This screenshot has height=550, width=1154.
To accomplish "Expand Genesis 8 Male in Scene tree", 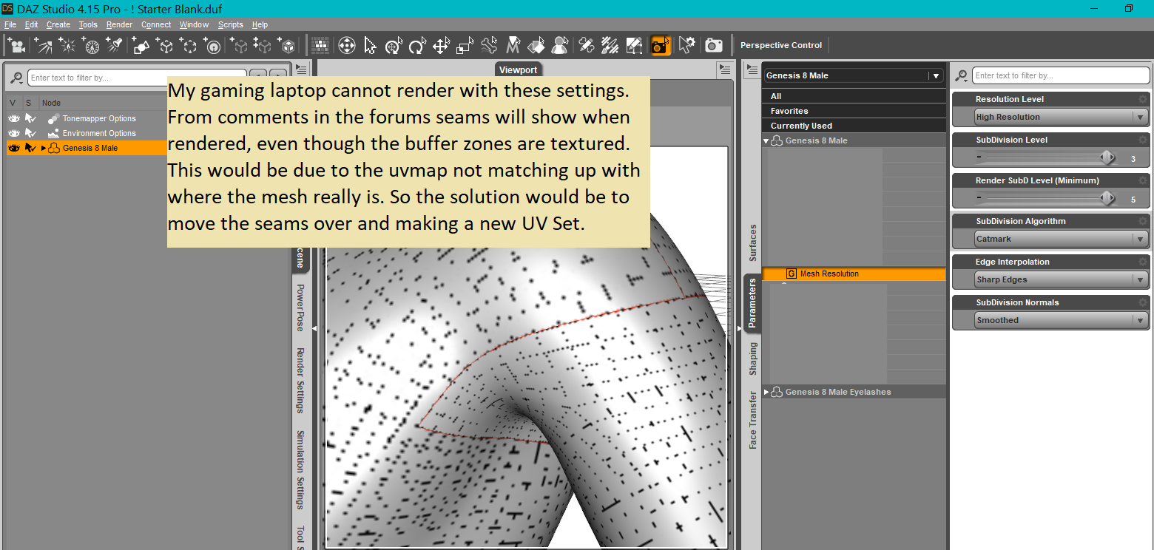I will pyautogui.click(x=43, y=148).
